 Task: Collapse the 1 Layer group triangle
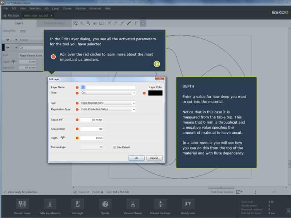16,40
